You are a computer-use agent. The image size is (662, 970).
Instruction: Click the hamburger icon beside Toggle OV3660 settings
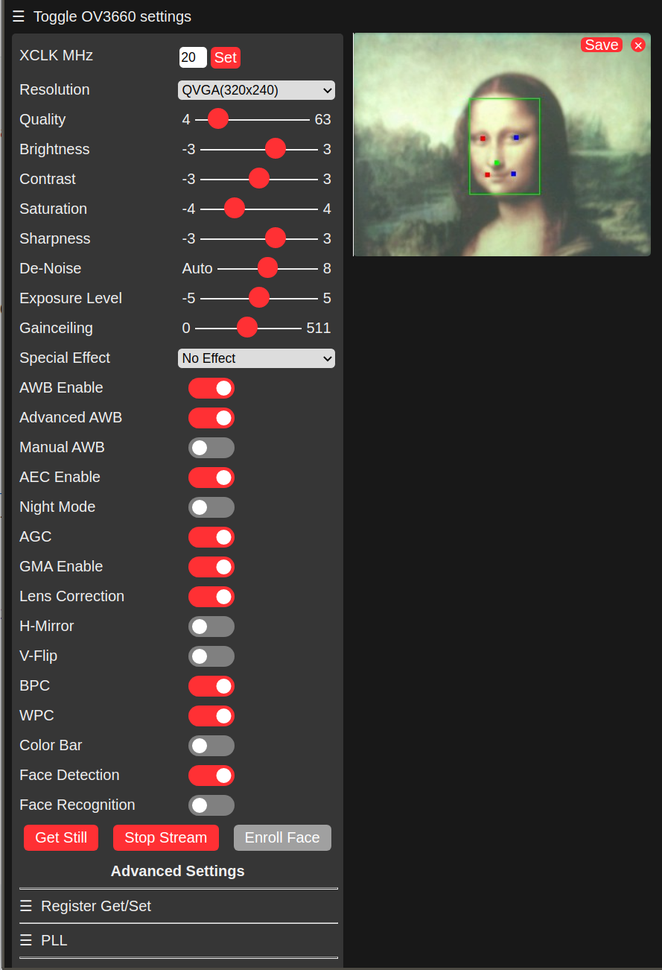pyautogui.click(x=19, y=16)
